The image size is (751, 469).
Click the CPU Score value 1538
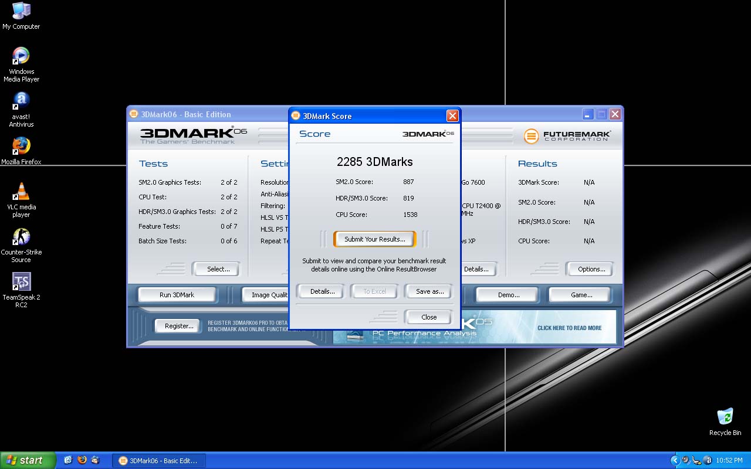coord(410,215)
